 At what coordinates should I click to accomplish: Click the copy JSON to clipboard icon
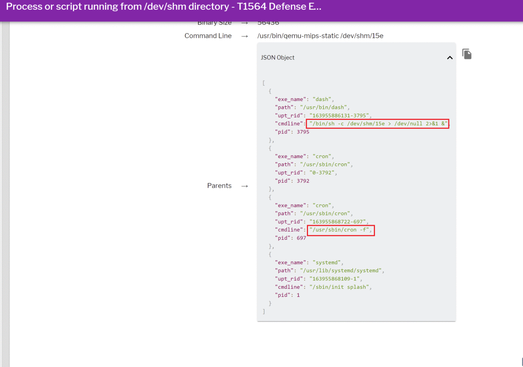point(467,54)
